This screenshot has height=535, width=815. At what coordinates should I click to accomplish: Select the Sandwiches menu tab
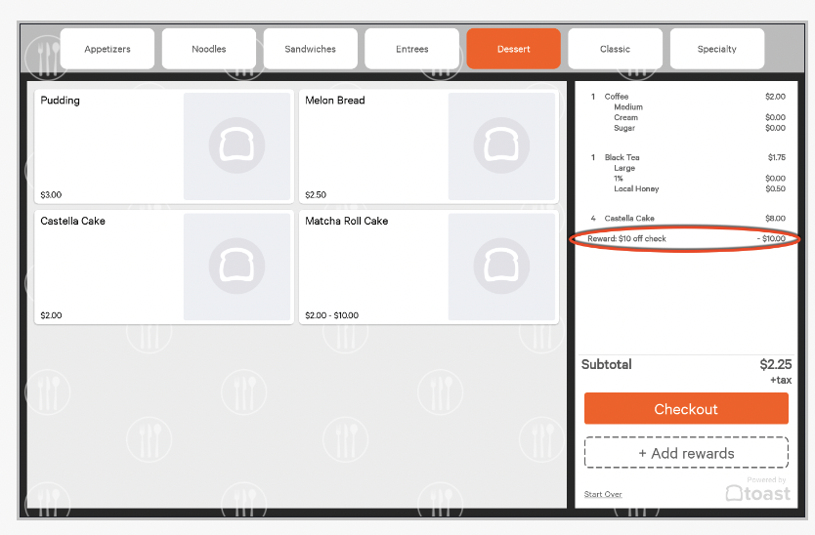pos(310,49)
